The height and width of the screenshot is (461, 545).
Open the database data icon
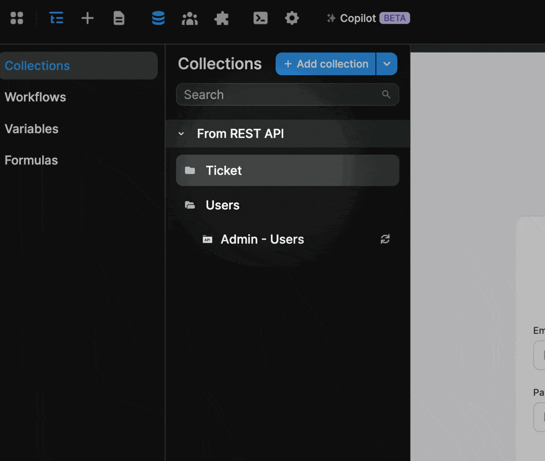point(158,18)
